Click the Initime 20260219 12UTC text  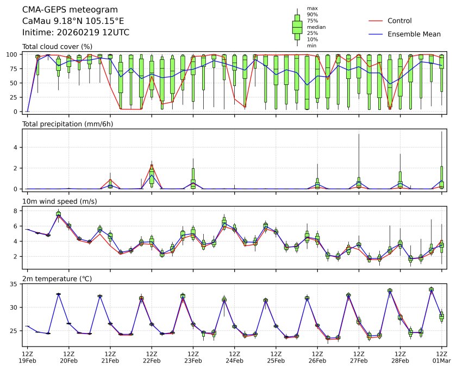[x=76, y=33]
